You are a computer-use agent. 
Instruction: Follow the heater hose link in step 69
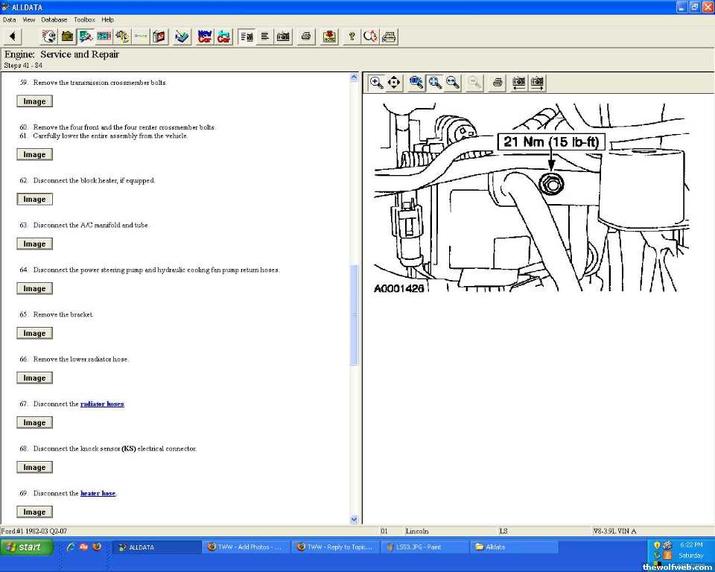[x=98, y=494]
